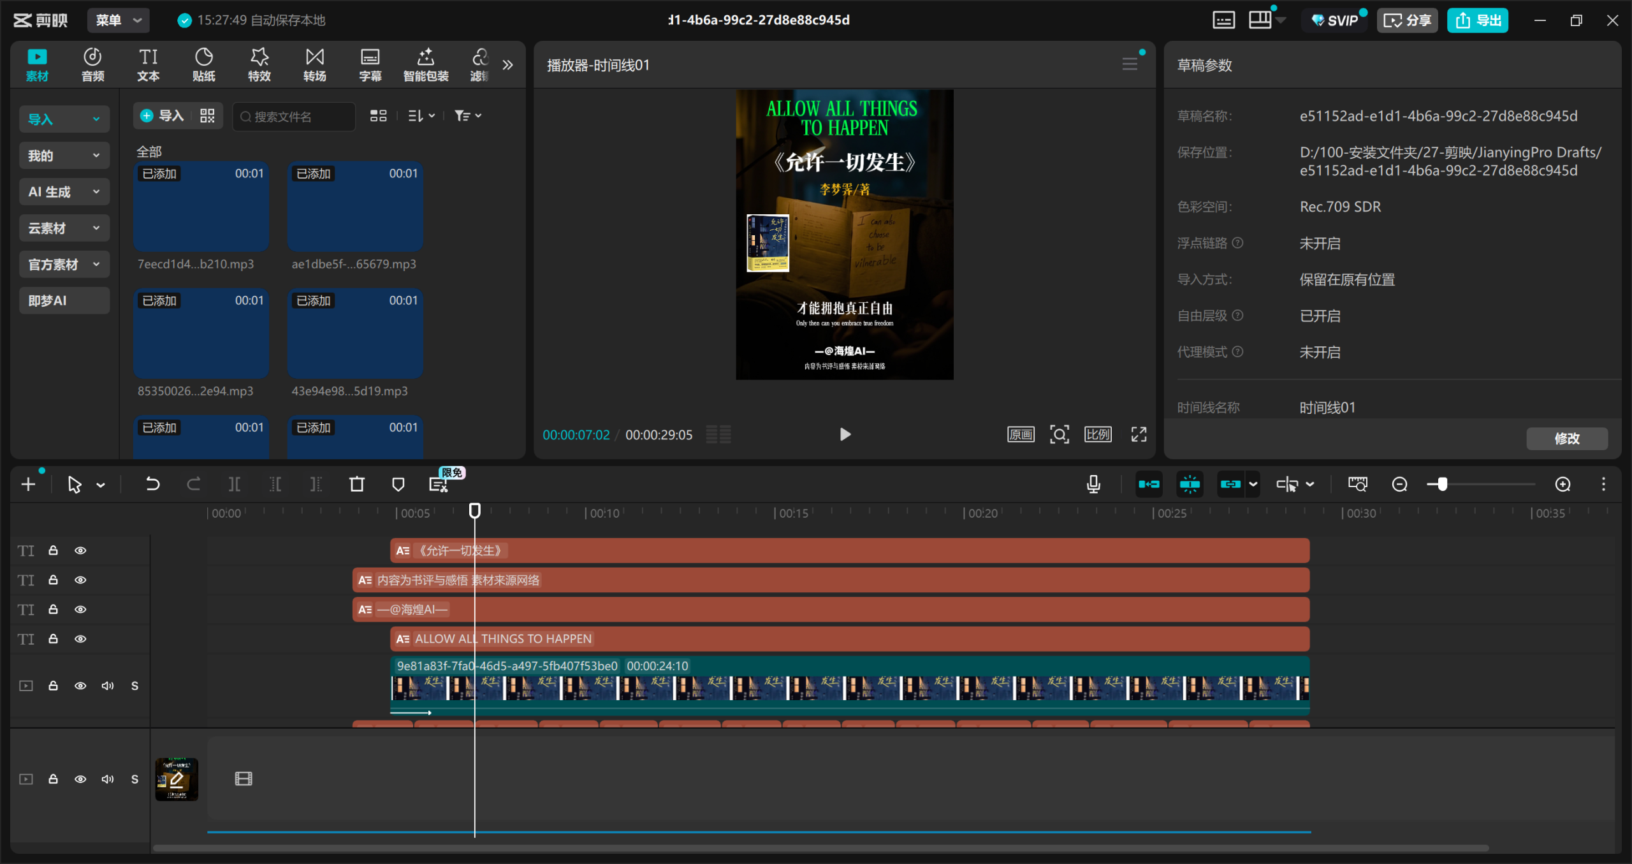Click the marker shield icon
This screenshot has width=1632, height=864.
tap(398, 485)
